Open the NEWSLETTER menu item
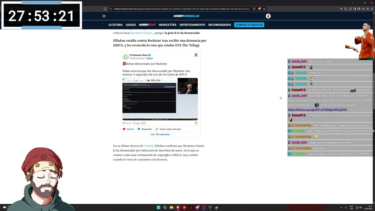 (168, 25)
